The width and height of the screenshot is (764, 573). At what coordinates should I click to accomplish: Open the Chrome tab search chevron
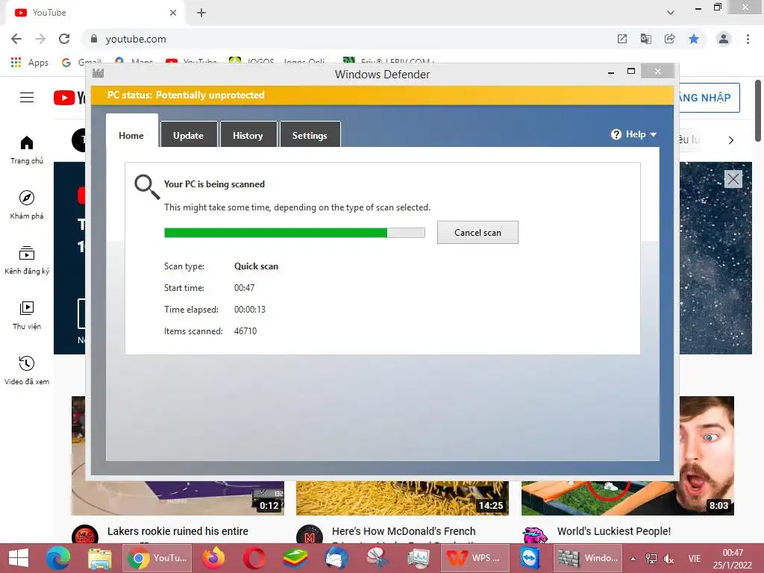pyautogui.click(x=671, y=13)
